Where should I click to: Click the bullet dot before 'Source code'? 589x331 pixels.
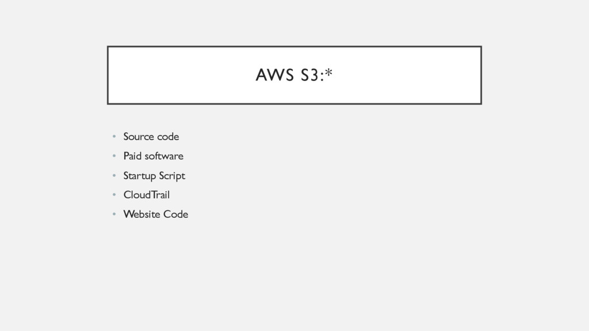[x=114, y=137]
